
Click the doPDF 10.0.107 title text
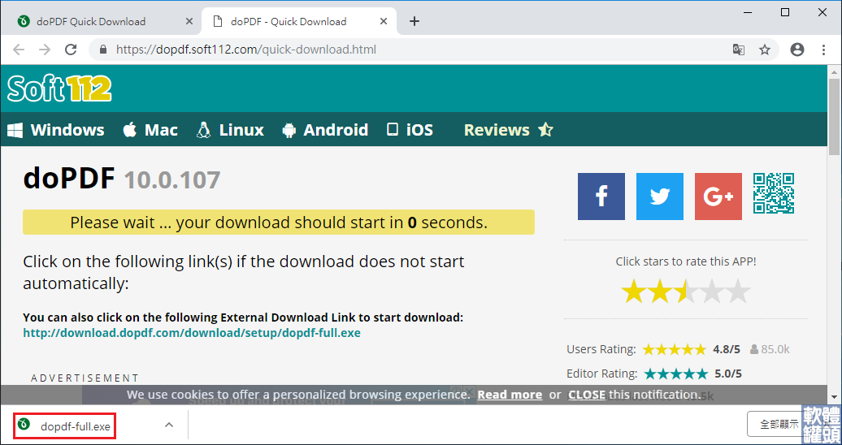(122, 179)
